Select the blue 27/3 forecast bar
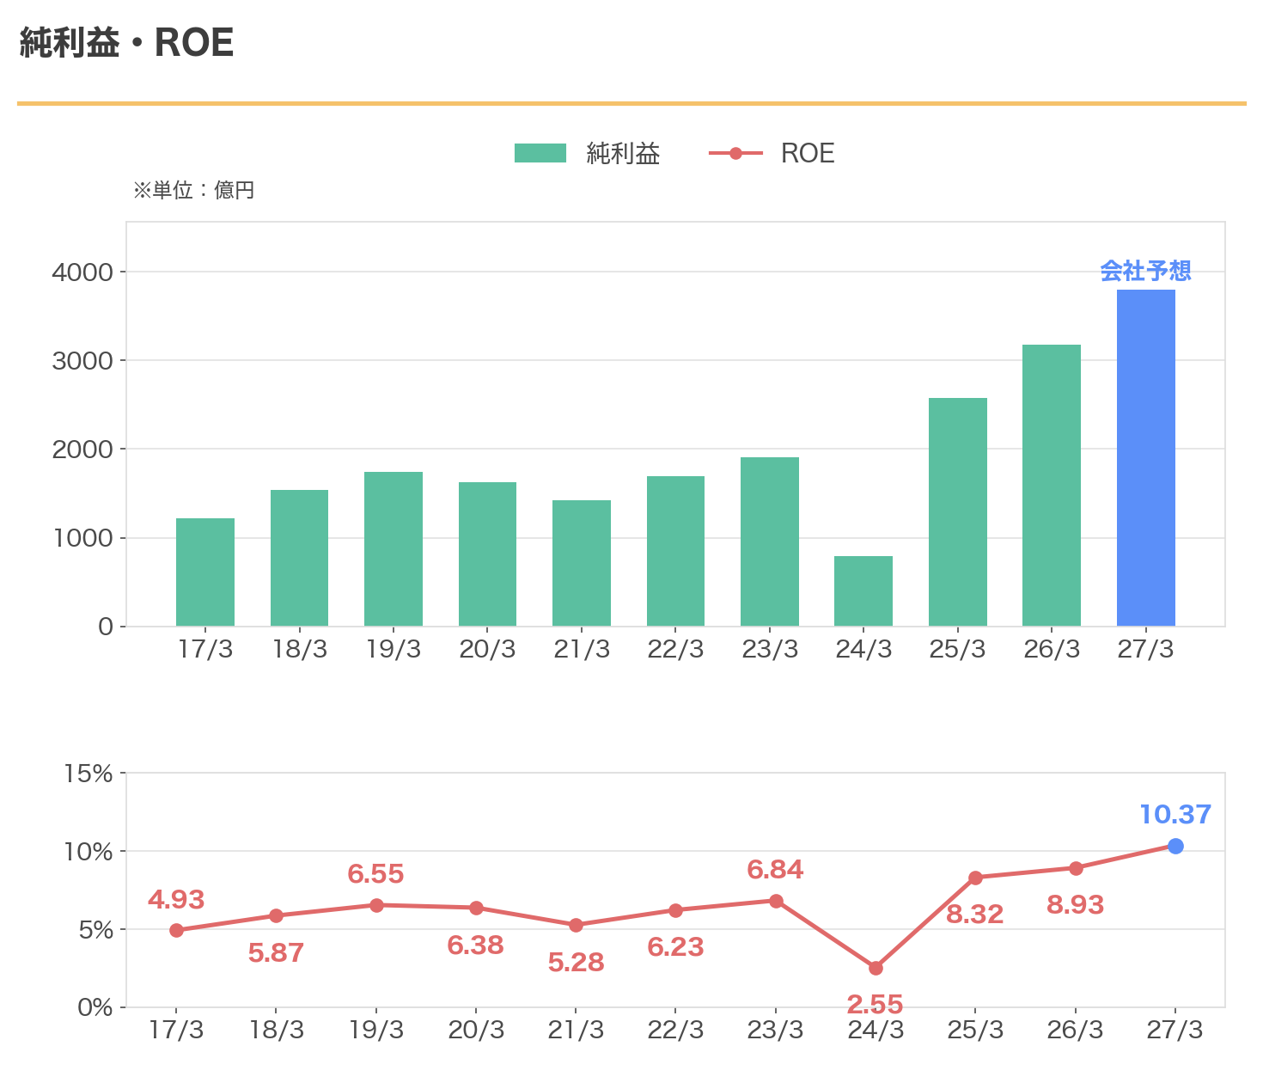 pos(1146,458)
